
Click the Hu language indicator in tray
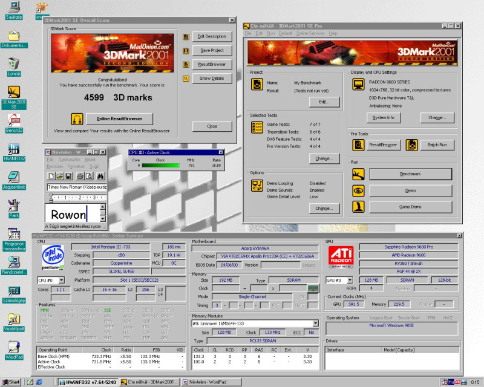click(x=451, y=382)
